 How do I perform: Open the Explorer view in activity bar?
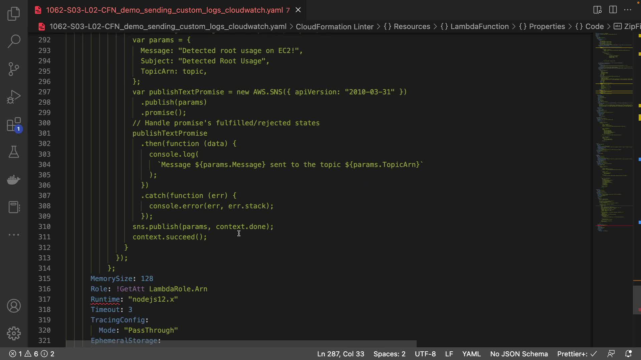14,14
